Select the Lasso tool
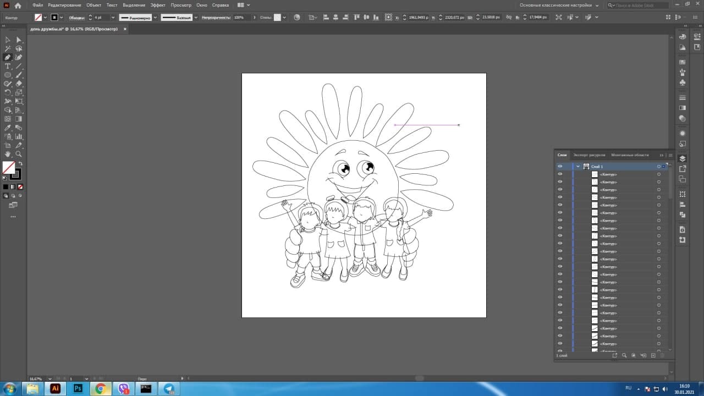The image size is (704, 396). pos(19,48)
